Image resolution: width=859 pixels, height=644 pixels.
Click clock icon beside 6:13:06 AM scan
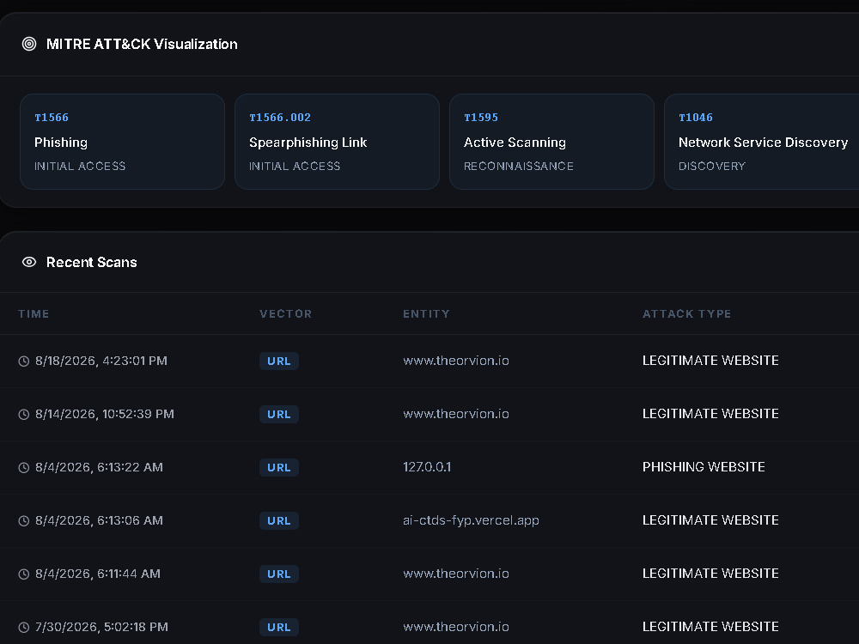tap(23, 521)
